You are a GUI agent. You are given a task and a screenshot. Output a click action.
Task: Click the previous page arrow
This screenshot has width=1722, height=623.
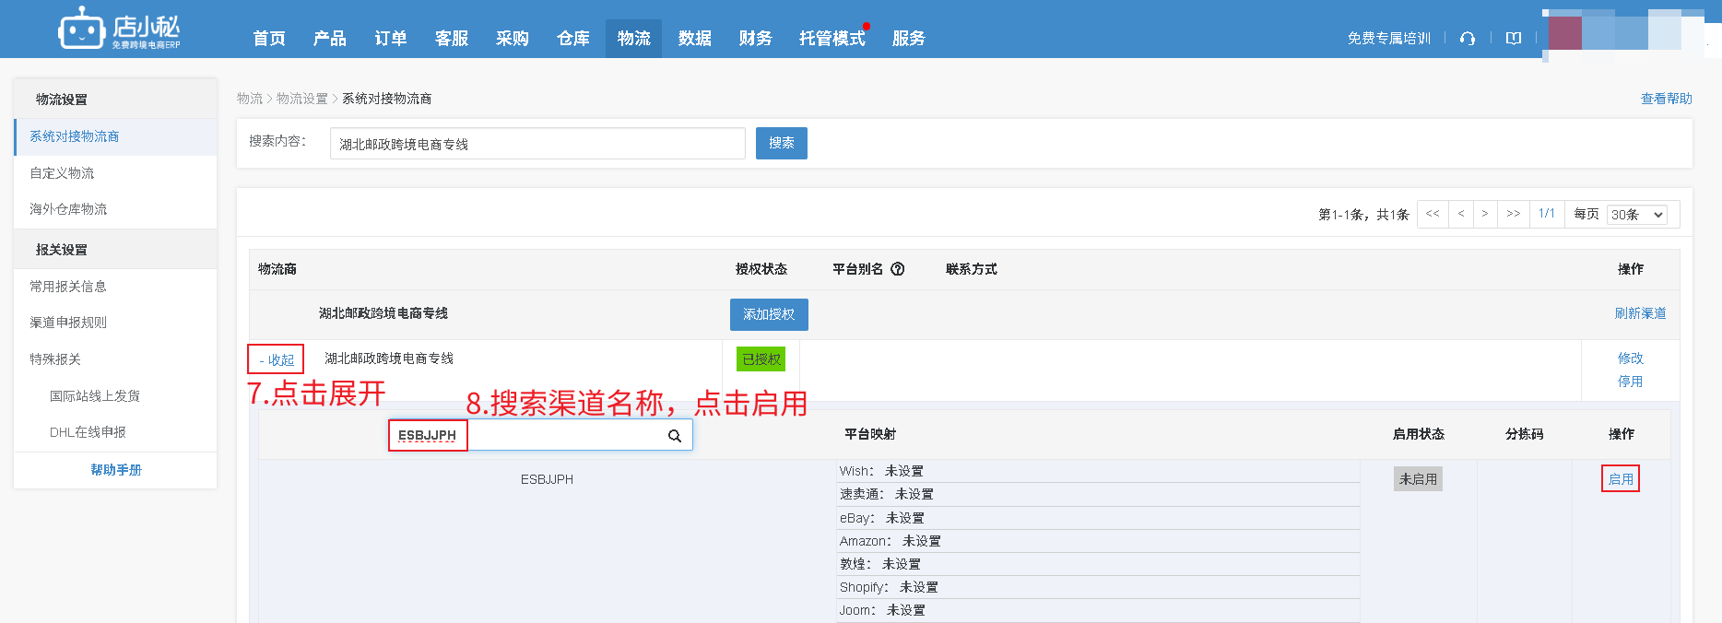click(x=1460, y=214)
